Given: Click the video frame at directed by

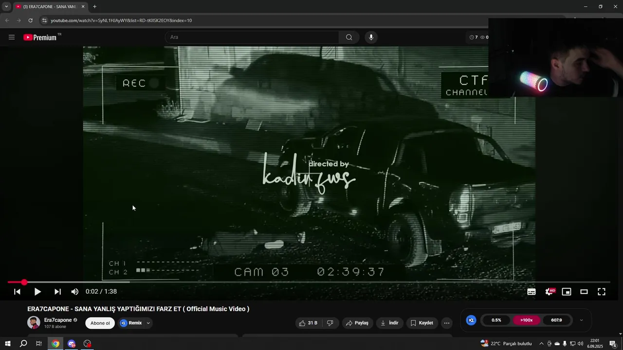Looking at the screenshot, I should [x=329, y=164].
